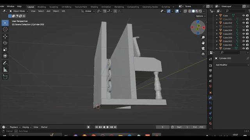Open the Object properties orange square tab
This screenshot has height=140, width=250.
point(211,93)
